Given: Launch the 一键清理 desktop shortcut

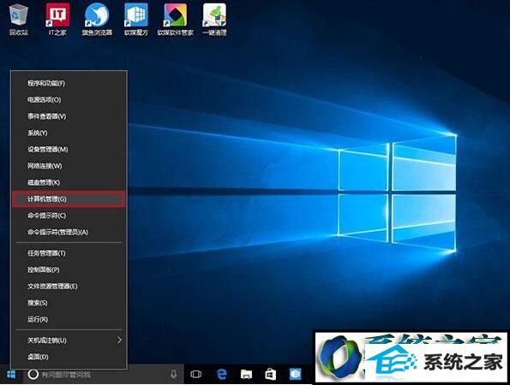Looking at the screenshot, I should point(214,20).
